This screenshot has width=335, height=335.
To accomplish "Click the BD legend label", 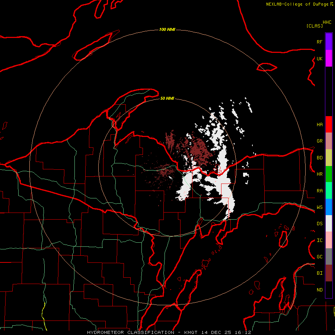I will coord(319,158).
